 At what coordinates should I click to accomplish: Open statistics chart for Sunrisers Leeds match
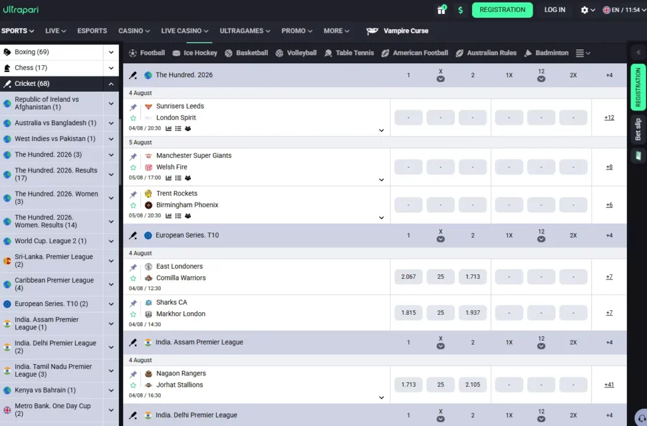(168, 128)
